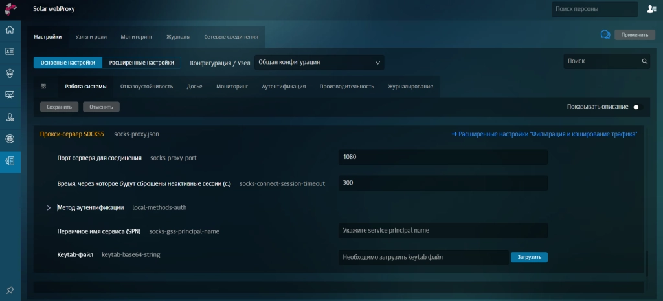Click the socks-connect-session-timeout parameter name
663x301 pixels.
282,184
